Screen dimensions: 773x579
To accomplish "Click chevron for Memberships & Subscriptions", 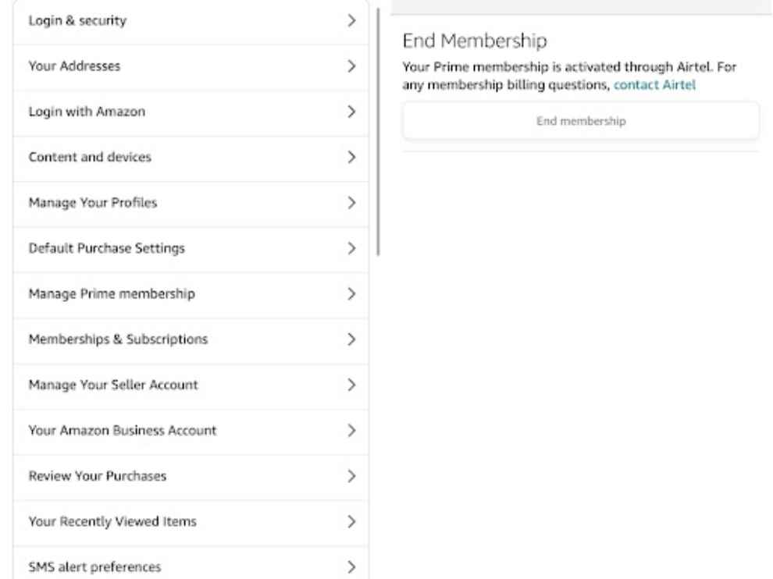I will (x=351, y=339).
